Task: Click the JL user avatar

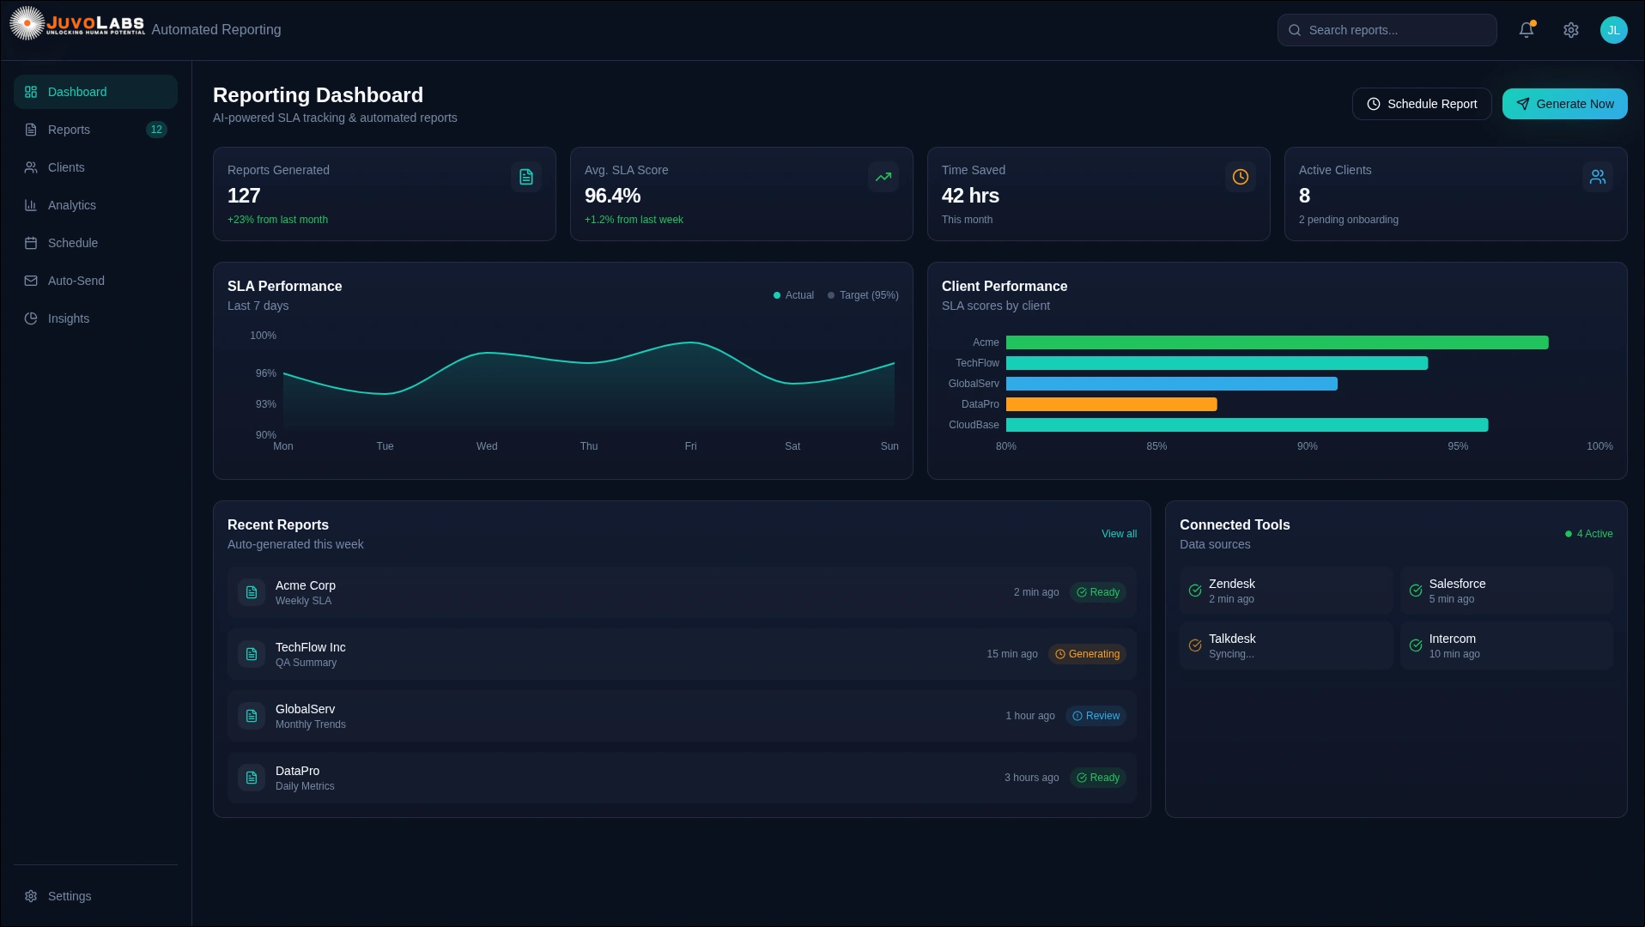Action: (1613, 30)
